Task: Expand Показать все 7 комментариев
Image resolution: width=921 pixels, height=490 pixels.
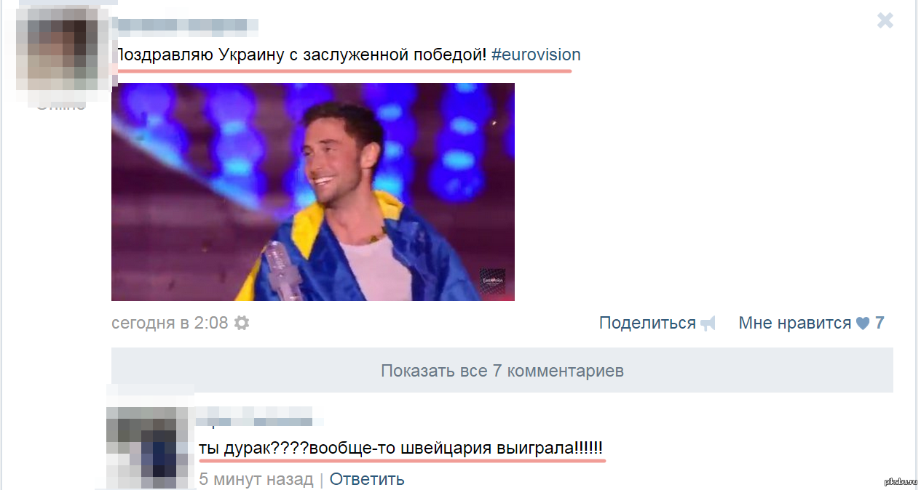Action: 502,371
